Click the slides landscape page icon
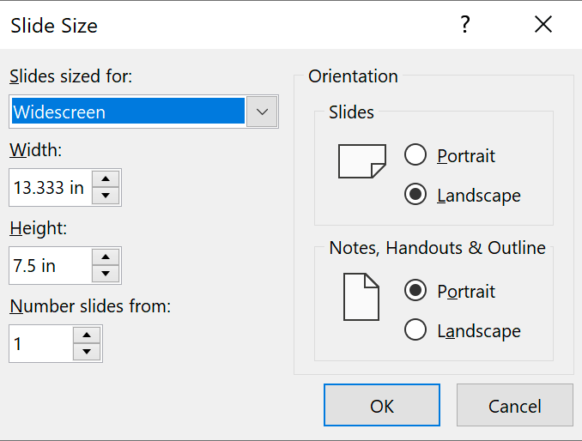This screenshot has height=441, width=582. tap(361, 162)
